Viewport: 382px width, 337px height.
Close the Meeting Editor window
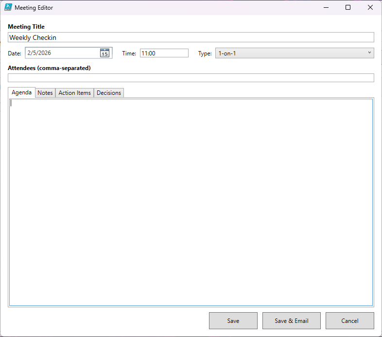coord(370,8)
